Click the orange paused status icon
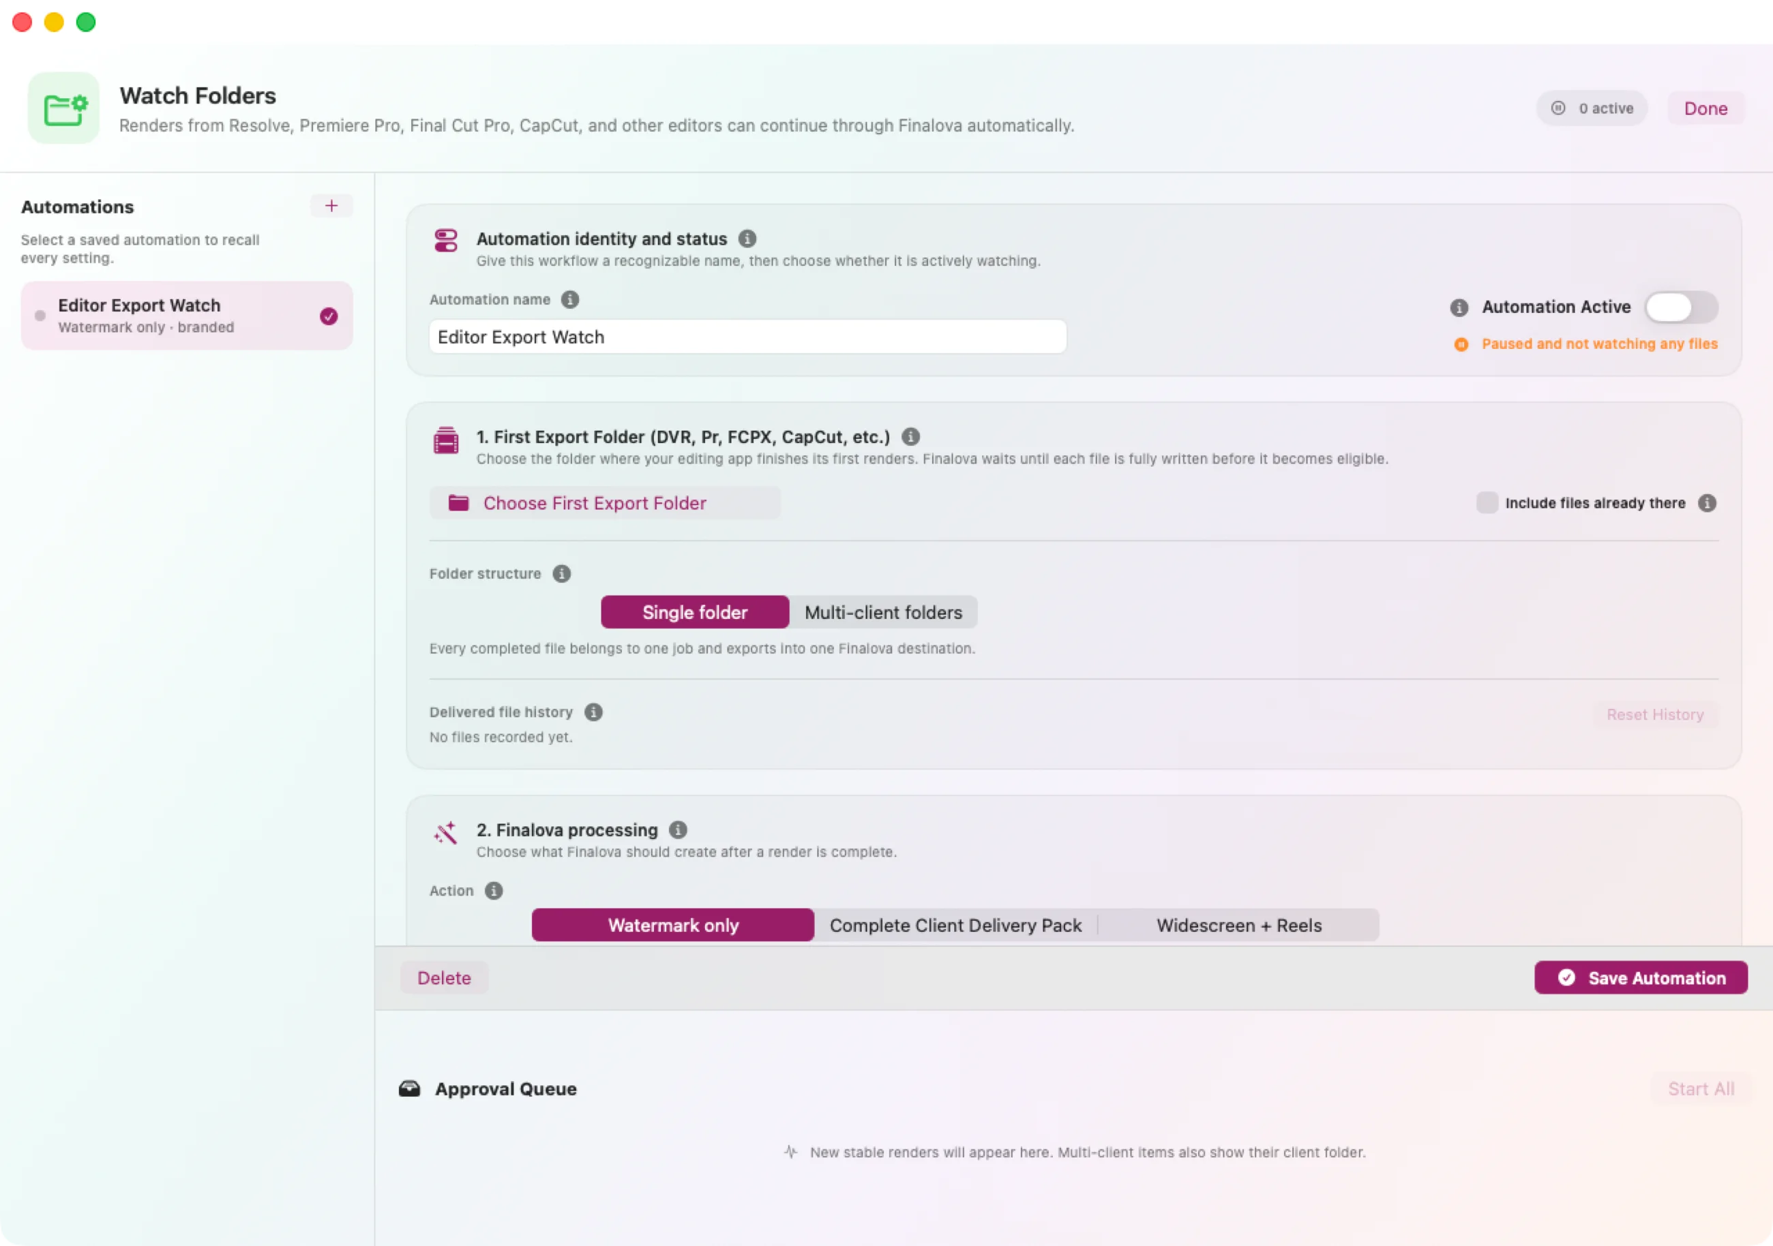The image size is (1773, 1246). 1461,344
